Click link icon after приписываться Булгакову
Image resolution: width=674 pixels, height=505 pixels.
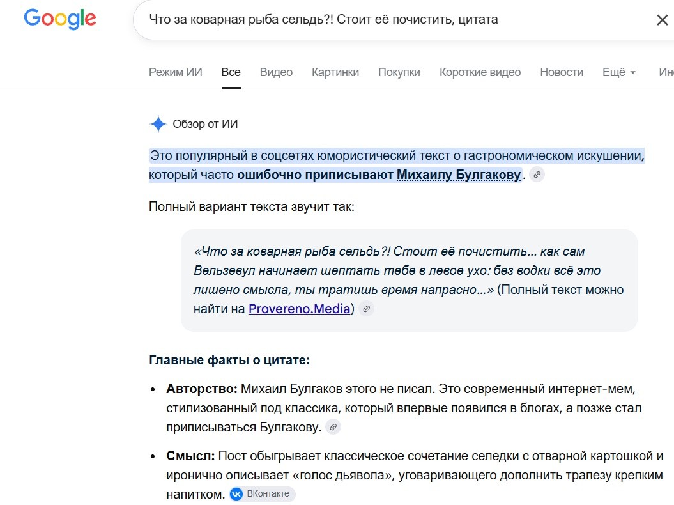tap(333, 427)
